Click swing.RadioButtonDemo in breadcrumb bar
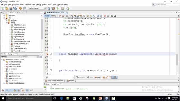This screenshot has width=180, height=101. [54, 81]
